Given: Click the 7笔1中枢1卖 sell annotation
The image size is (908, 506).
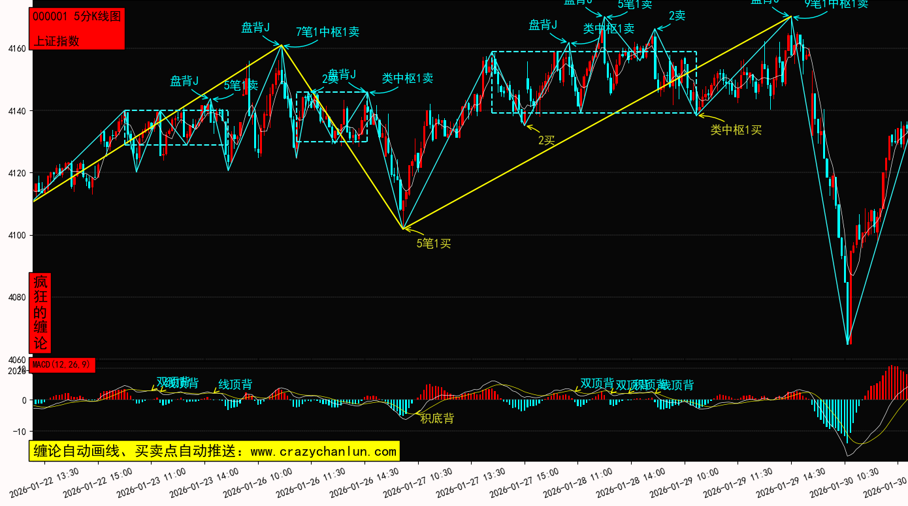Looking at the screenshot, I should pyautogui.click(x=327, y=31).
